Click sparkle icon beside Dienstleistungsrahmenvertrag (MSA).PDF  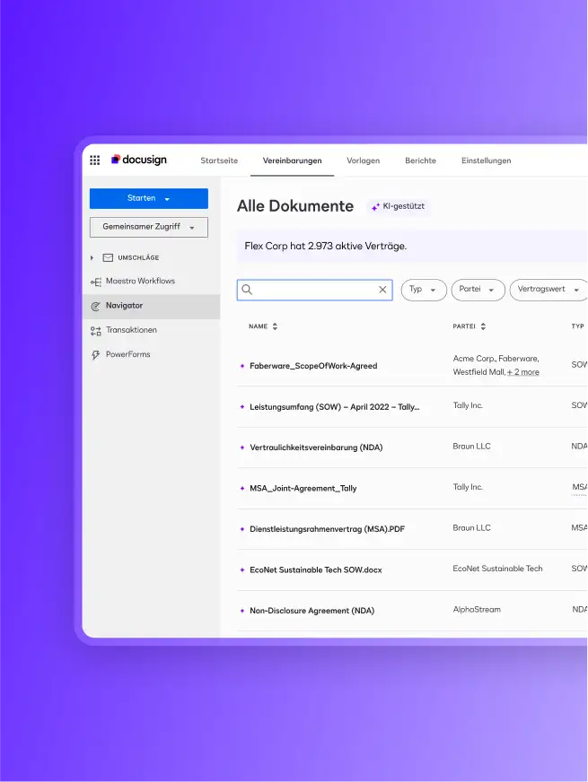click(242, 529)
